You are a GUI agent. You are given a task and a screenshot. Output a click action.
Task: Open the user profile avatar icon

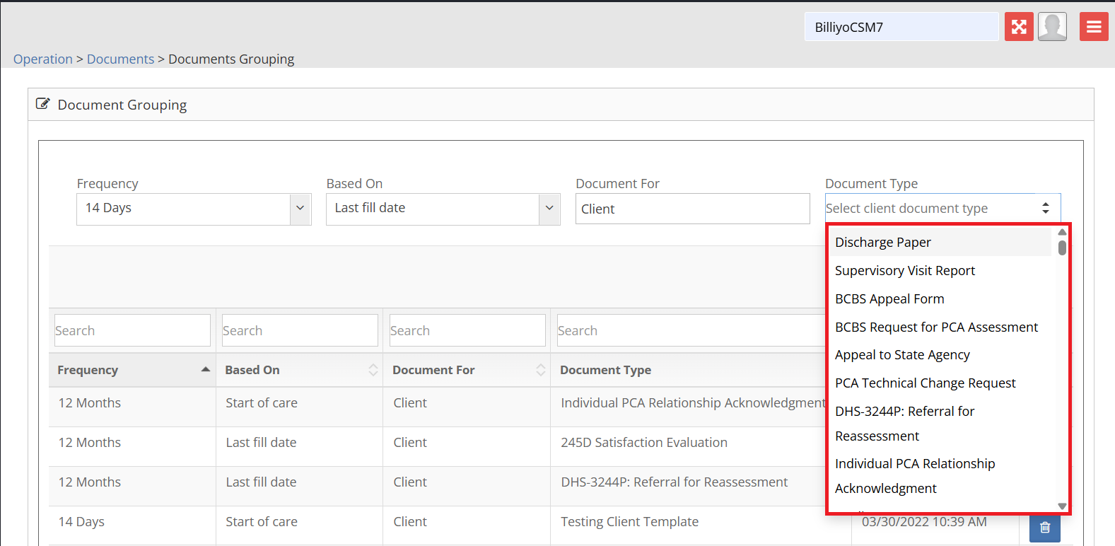point(1052,27)
